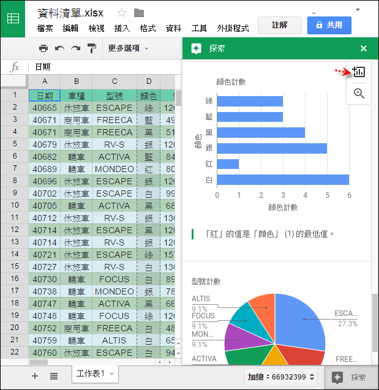Click the 探索 panel vertical scrollbar thumb
The height and width of the screenshot is (390, 379).
click(x=375, y=323)
